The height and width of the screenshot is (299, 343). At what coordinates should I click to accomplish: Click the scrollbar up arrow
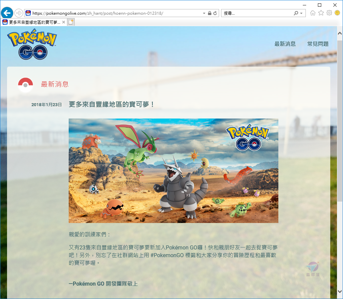[340, 33]
